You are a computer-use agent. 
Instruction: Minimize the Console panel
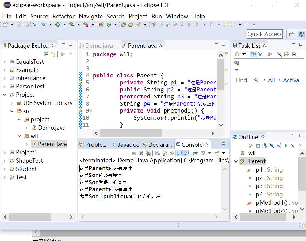click(x=216, y=143)
